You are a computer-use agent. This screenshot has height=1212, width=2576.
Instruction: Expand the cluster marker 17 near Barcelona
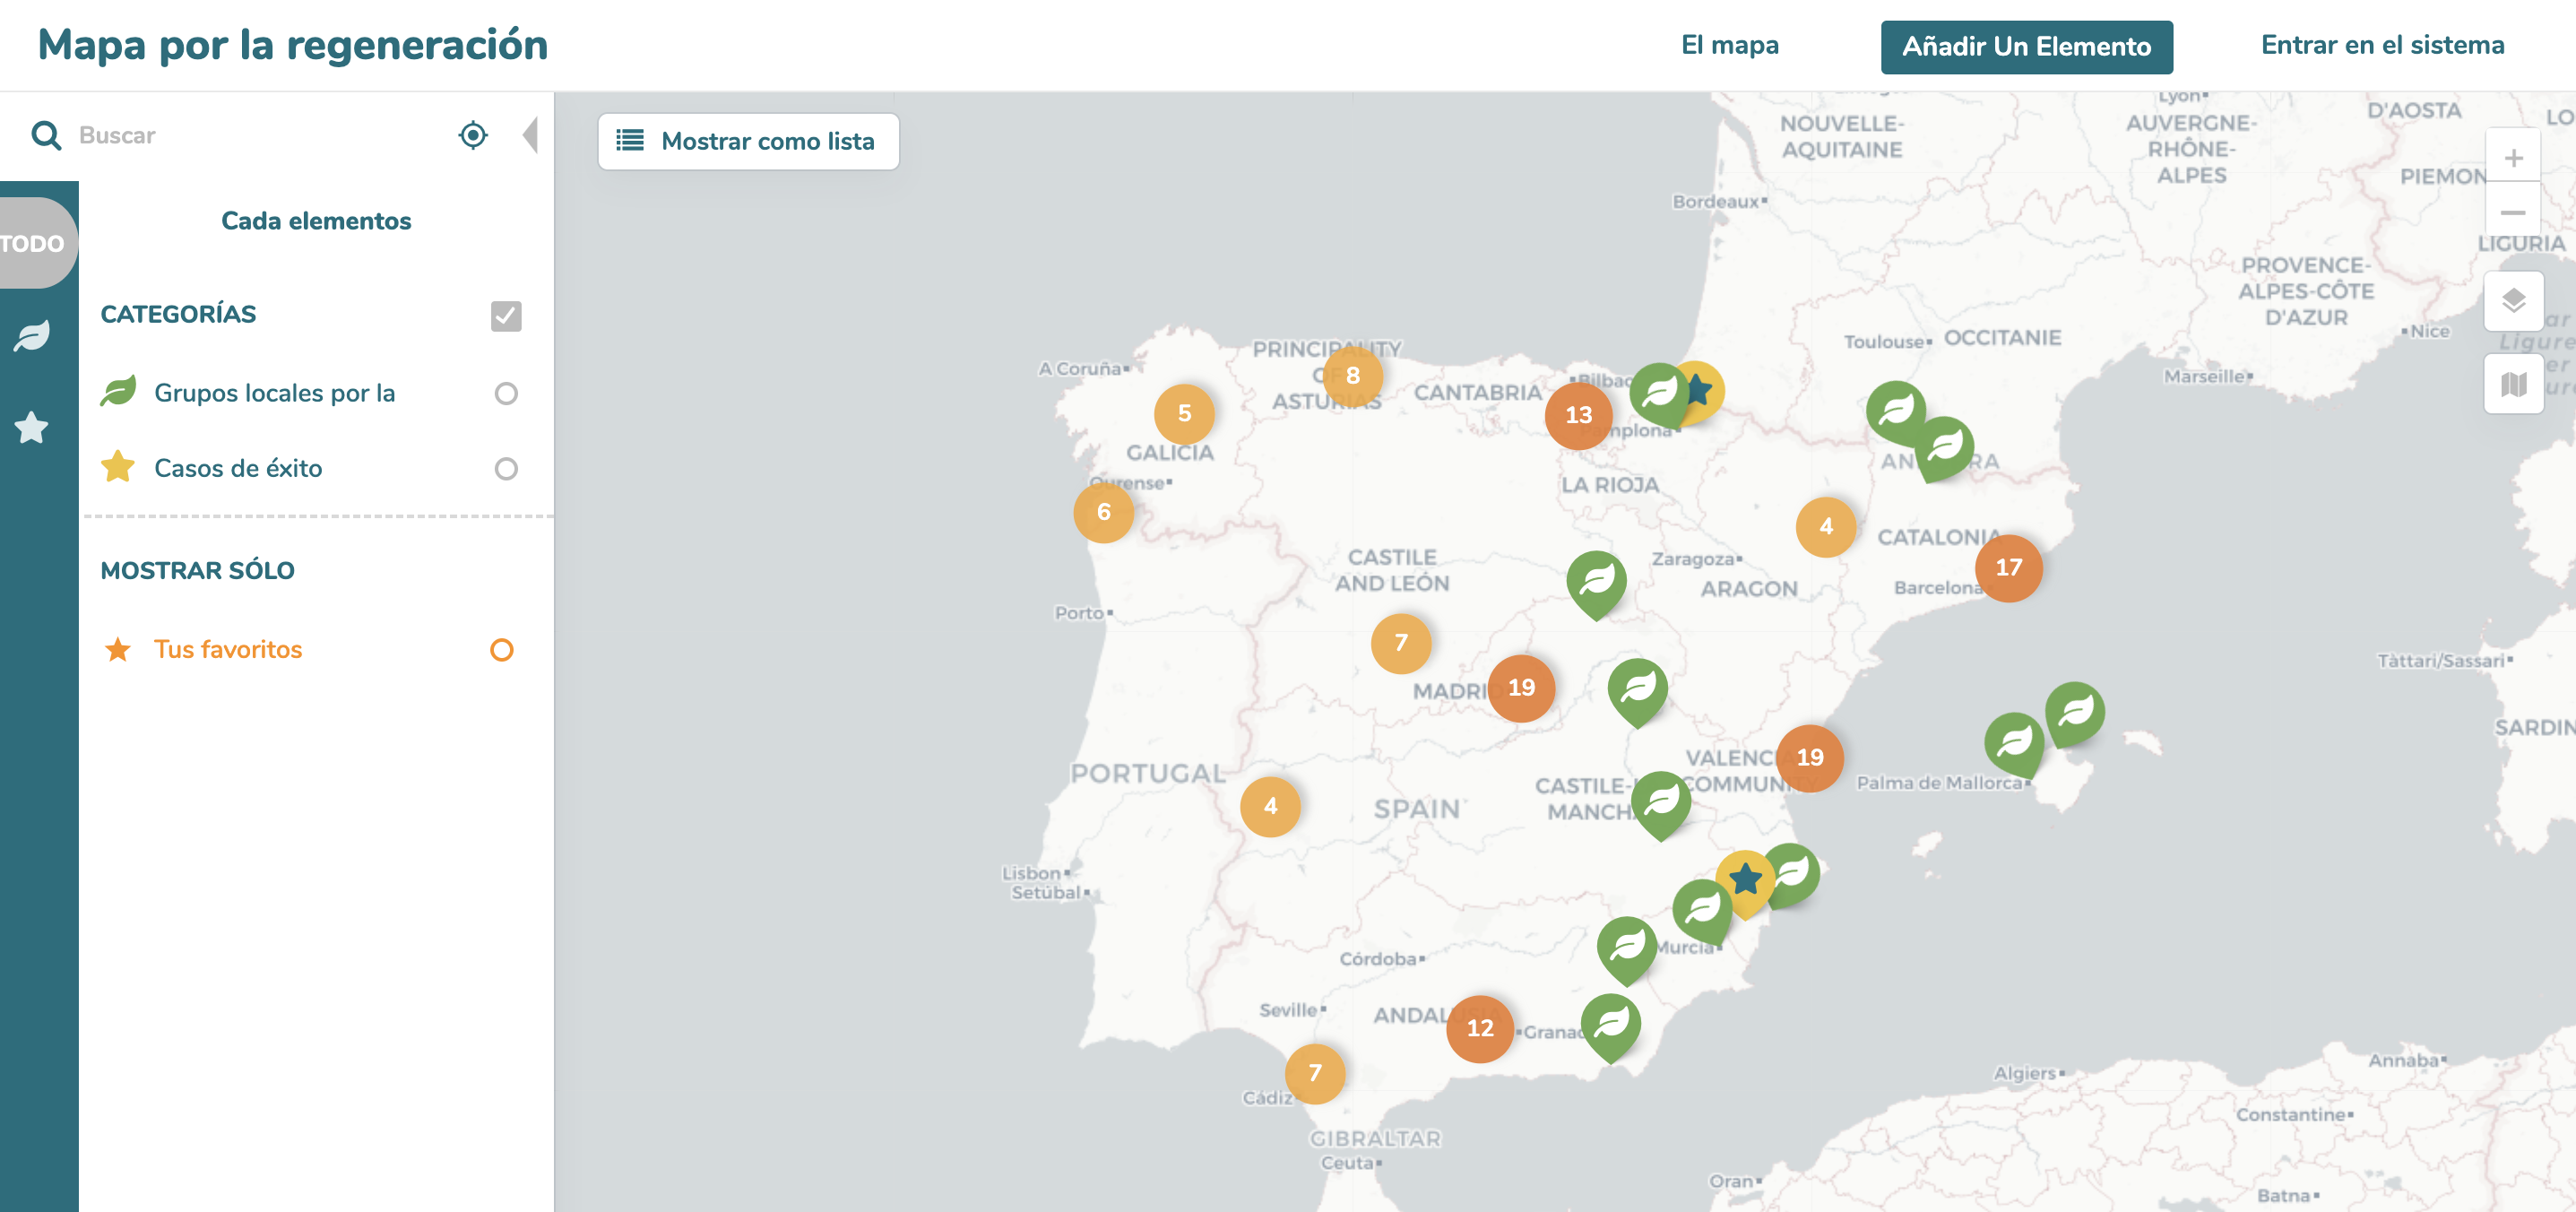click(2008, 568)
